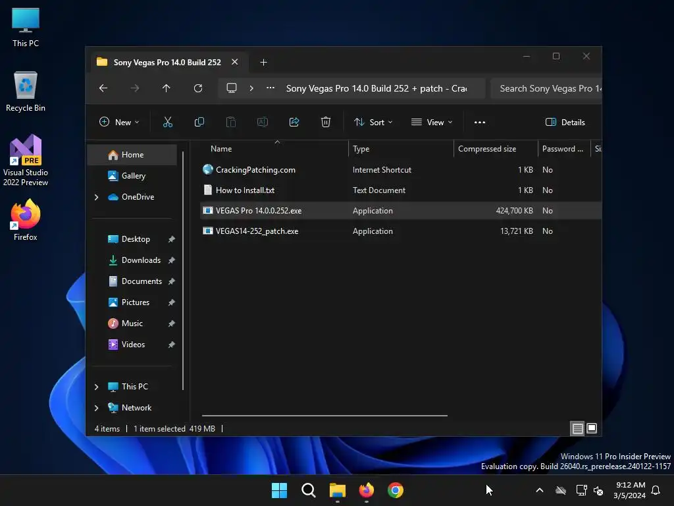This screenshot has height=506, width=674.
Task: Click File Explorer in the taskbar
Action: point(338,490)
